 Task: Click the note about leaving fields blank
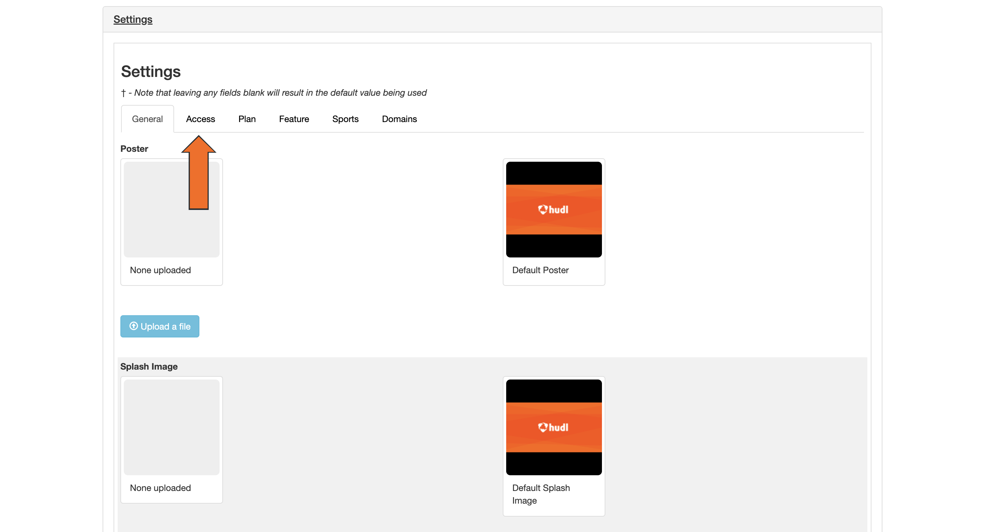[x=274, y=93]
